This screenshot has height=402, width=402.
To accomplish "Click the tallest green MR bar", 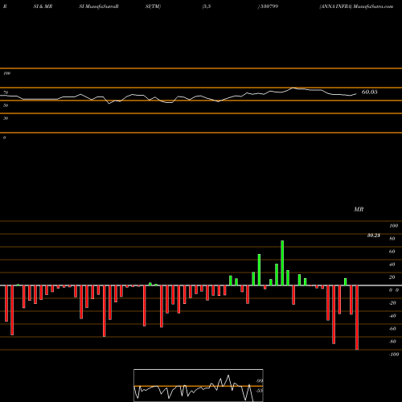I will (282, 263).
